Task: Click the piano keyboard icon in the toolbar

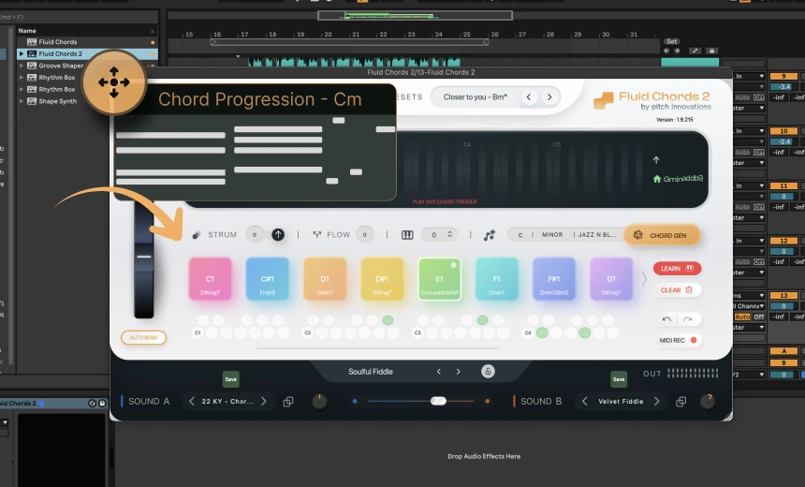Action: (x=407, y=235)
